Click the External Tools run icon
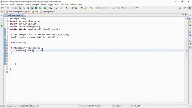The width and height of the screenshot is (192, 108). [56, 8]
